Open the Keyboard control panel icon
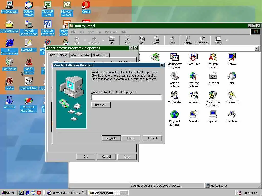 [213, 78]
